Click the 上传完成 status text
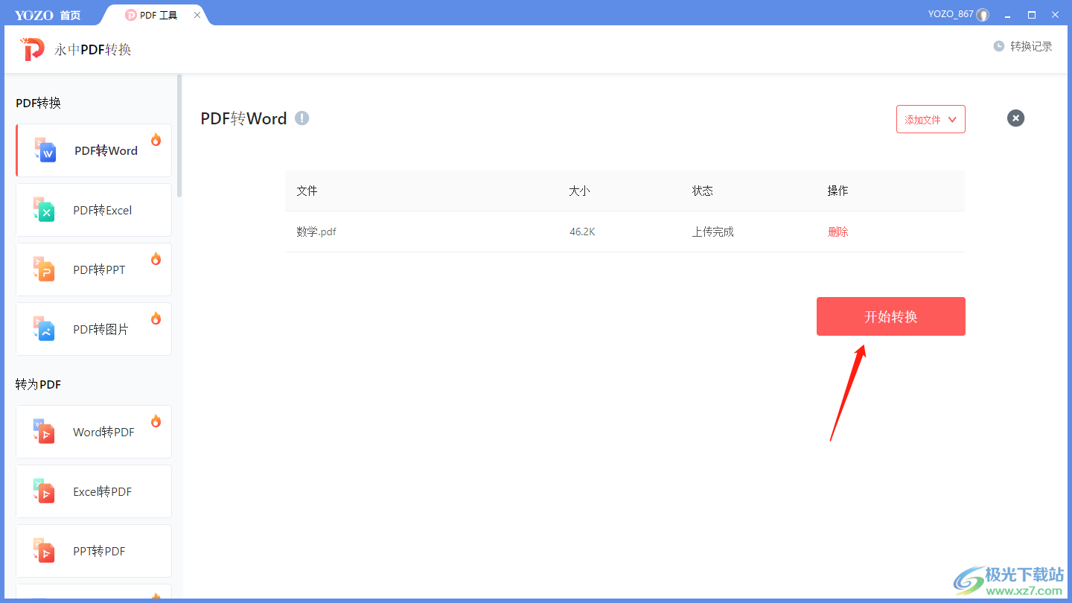This screenshot has width=1072, height=603. point(713,232)
